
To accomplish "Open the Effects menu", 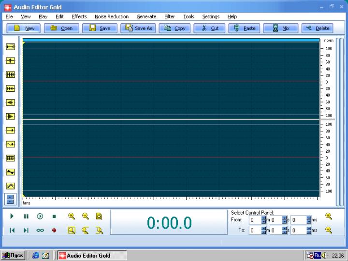I will (x=79, y=16).
